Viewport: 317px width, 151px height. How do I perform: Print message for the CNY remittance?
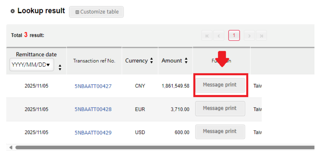(x=220, y=85)
